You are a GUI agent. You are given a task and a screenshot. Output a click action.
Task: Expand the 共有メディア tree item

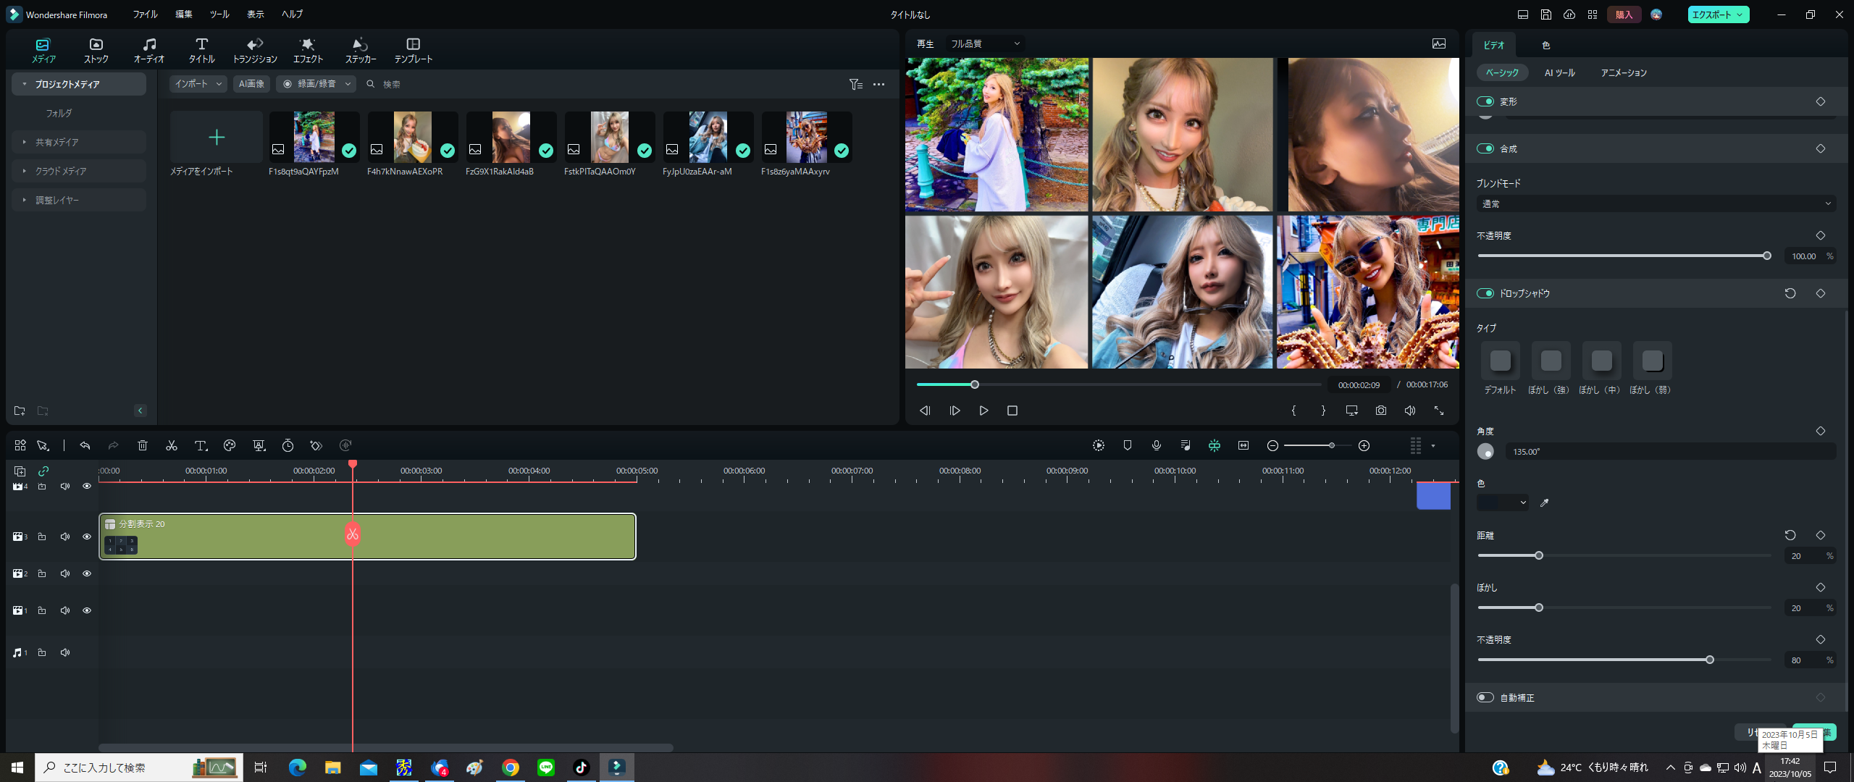[25, 142]
